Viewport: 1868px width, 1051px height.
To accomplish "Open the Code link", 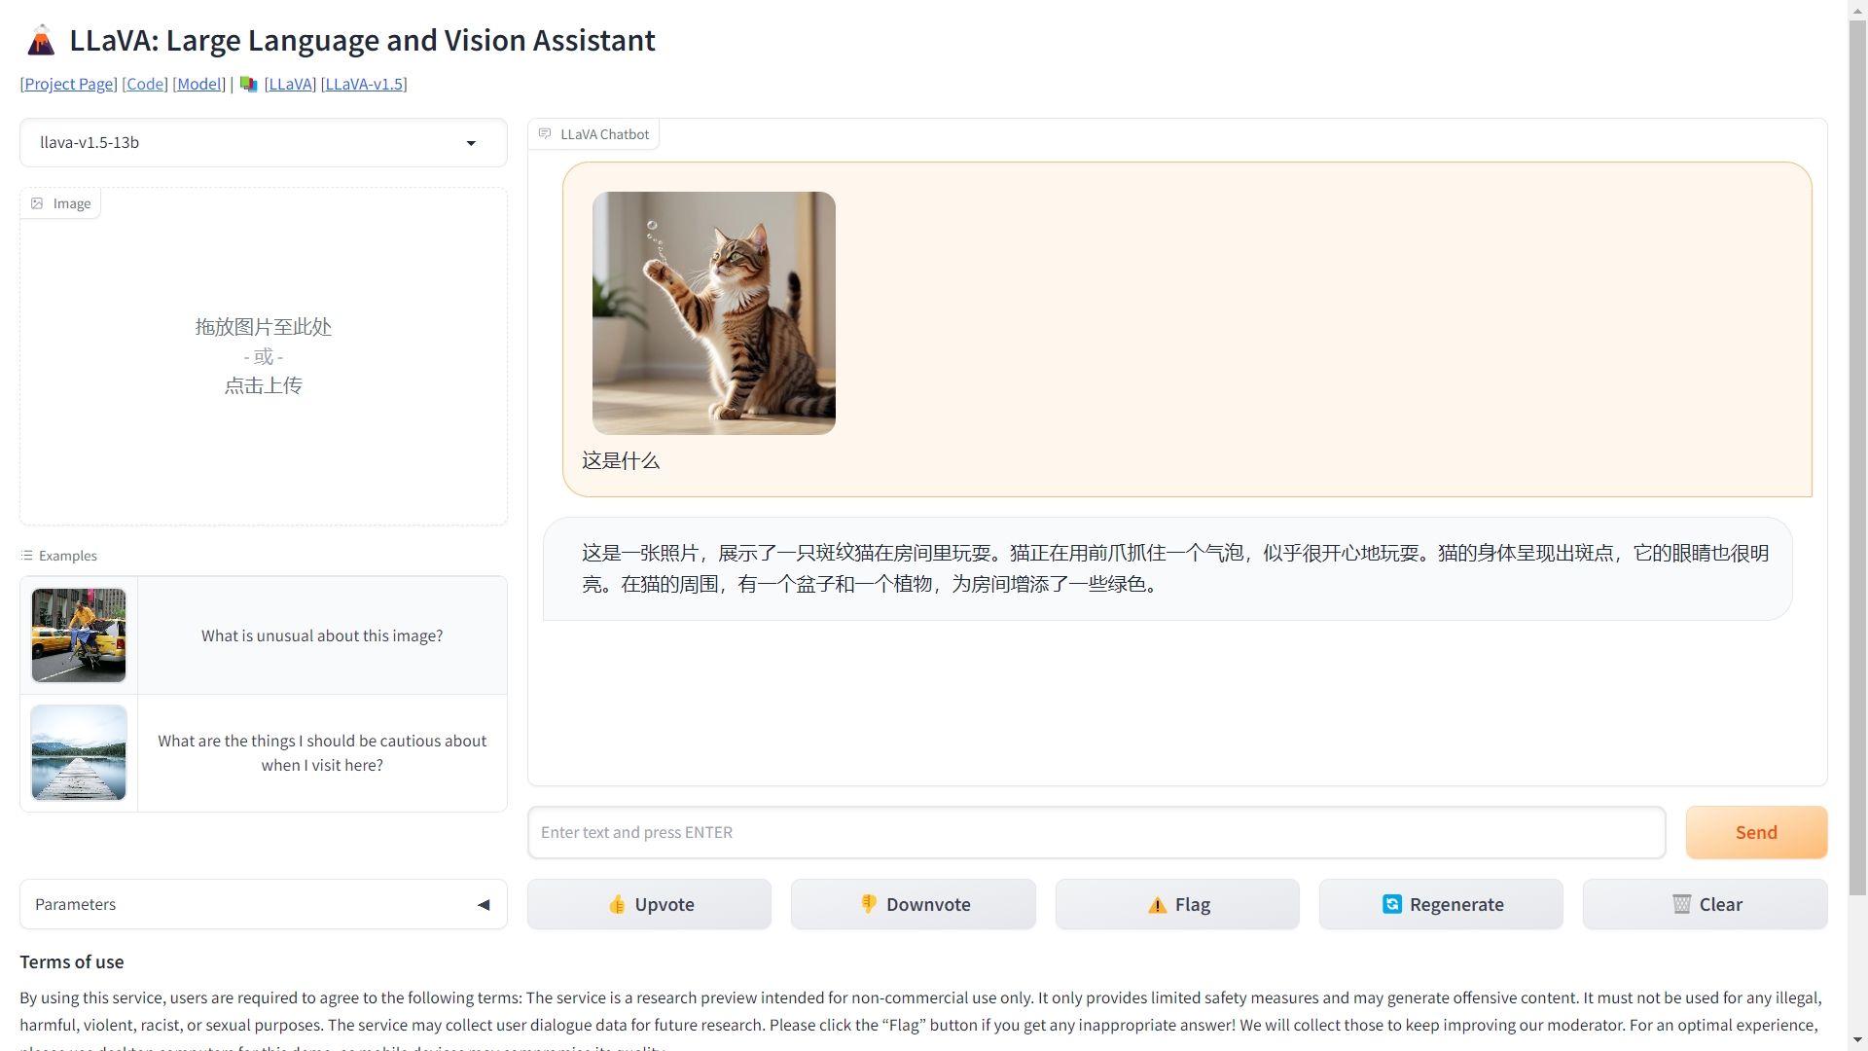I will 145,85.
